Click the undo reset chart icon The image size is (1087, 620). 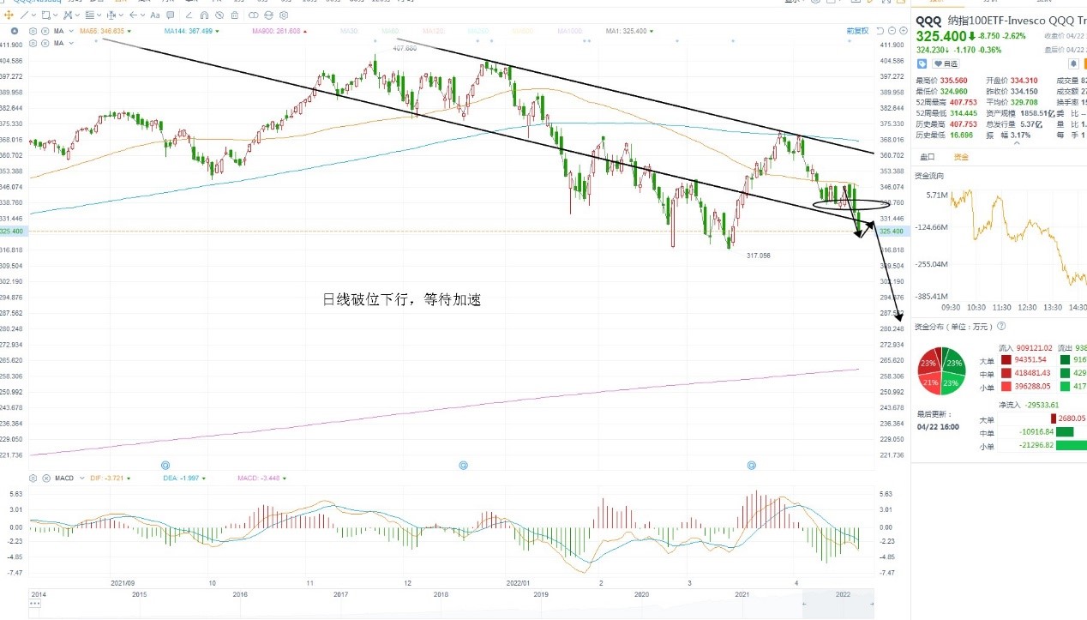click(x=880, y=31)
